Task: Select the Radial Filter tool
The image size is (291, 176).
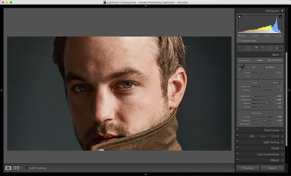Action: pyautogui.click(x=270, y=48)
